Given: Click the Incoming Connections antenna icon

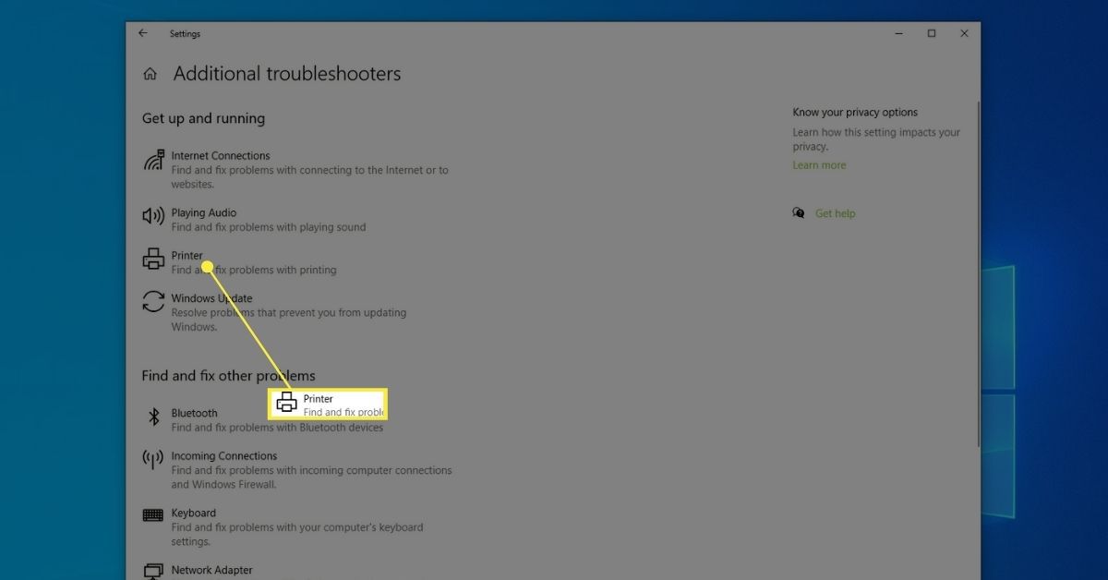Looking at the screenshot, I should coord(153,459).
